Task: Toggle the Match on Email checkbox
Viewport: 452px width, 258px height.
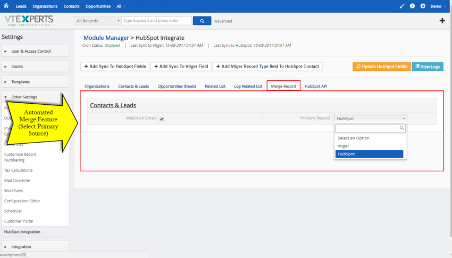Action: [162, 119]
